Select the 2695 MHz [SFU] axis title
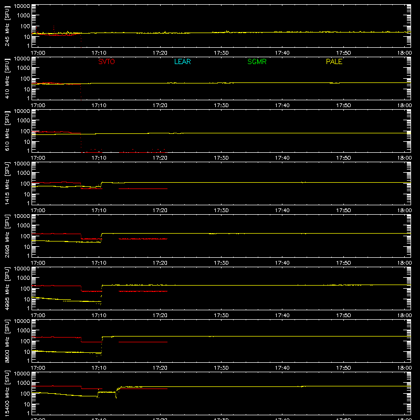Screen dimensions: 420x420 coord(7,236)
